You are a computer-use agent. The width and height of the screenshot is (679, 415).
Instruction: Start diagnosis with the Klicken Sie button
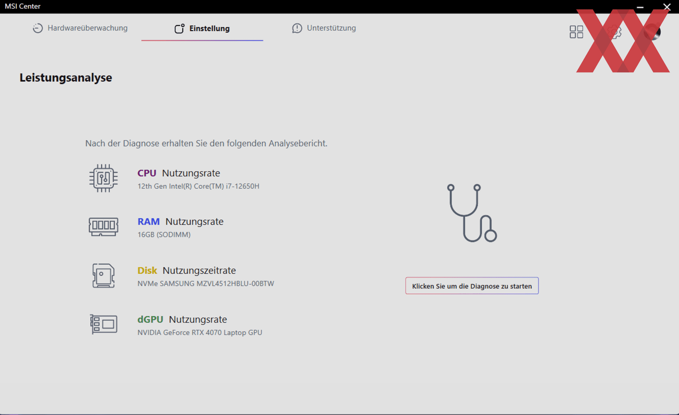472,286
